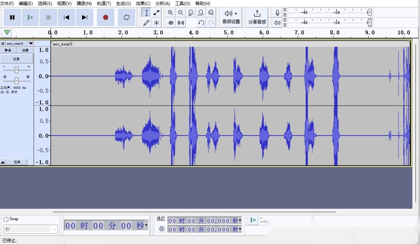Open selection start time format dropdown

(240, 220)
